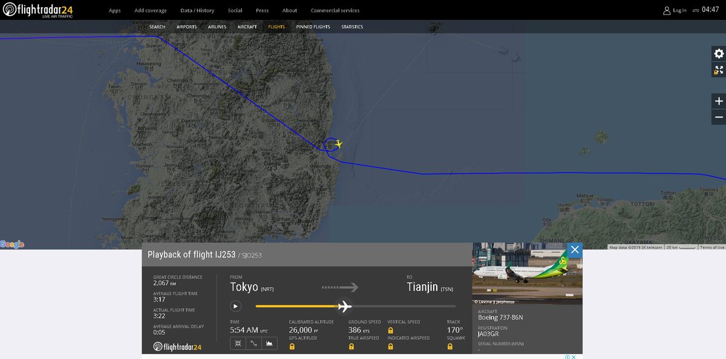
Task: Click the flight code SJO253 in title
Action: [x=252, y=255]
